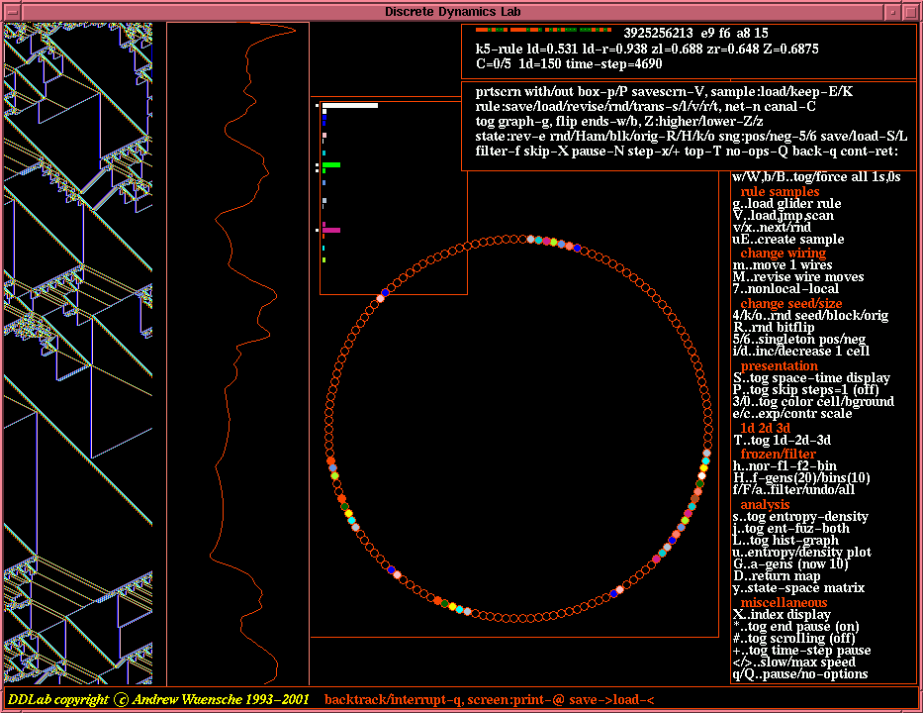Click 's..tog entropy-density' option

pyautogui.click(x=800, y=516)
